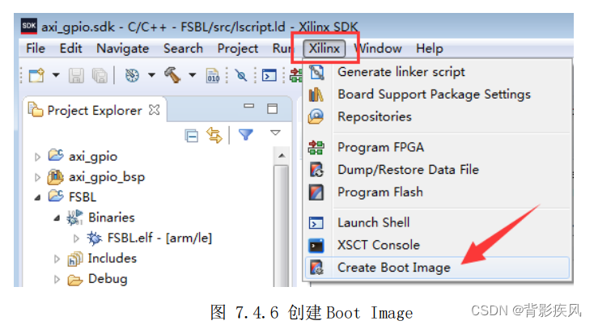The height and width of the screenshot is (325, 594).
Task: Open the dropdown arrow beside hammer icon
Action: point(193,75)
